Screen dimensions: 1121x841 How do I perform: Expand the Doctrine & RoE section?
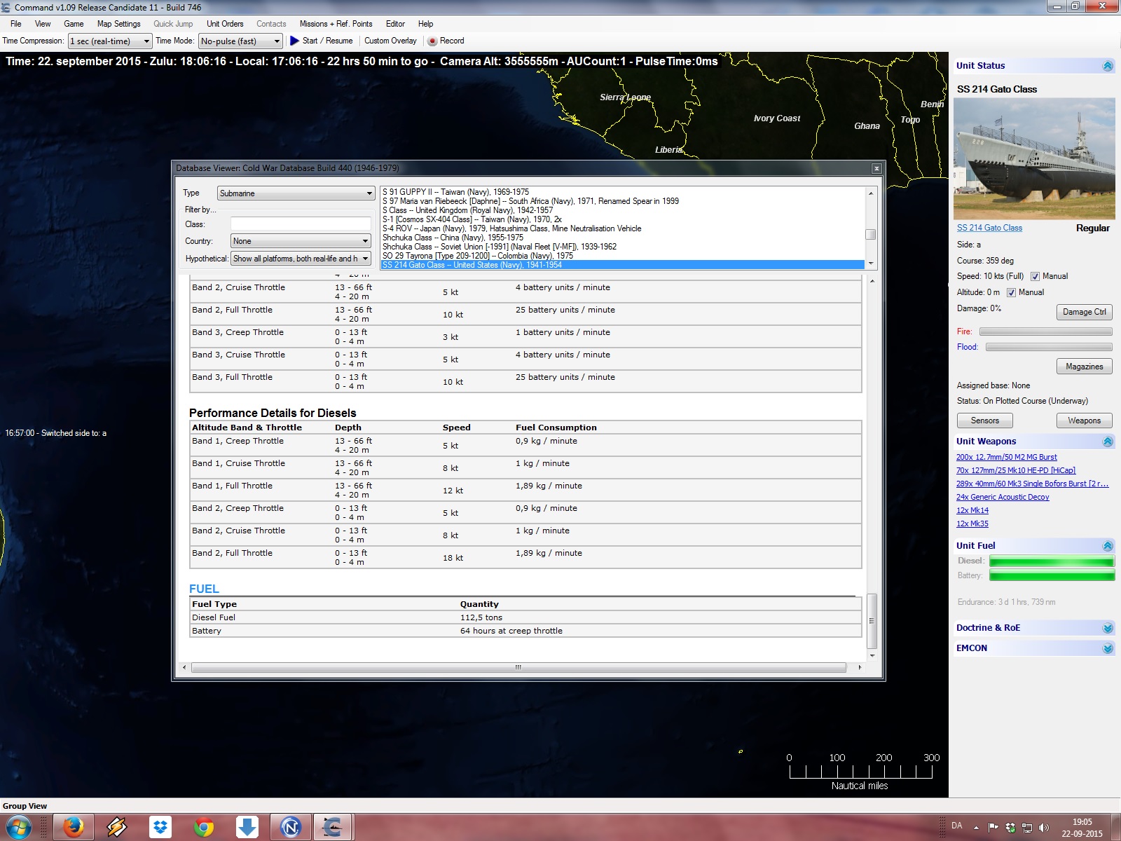[x=1108, y=628]
